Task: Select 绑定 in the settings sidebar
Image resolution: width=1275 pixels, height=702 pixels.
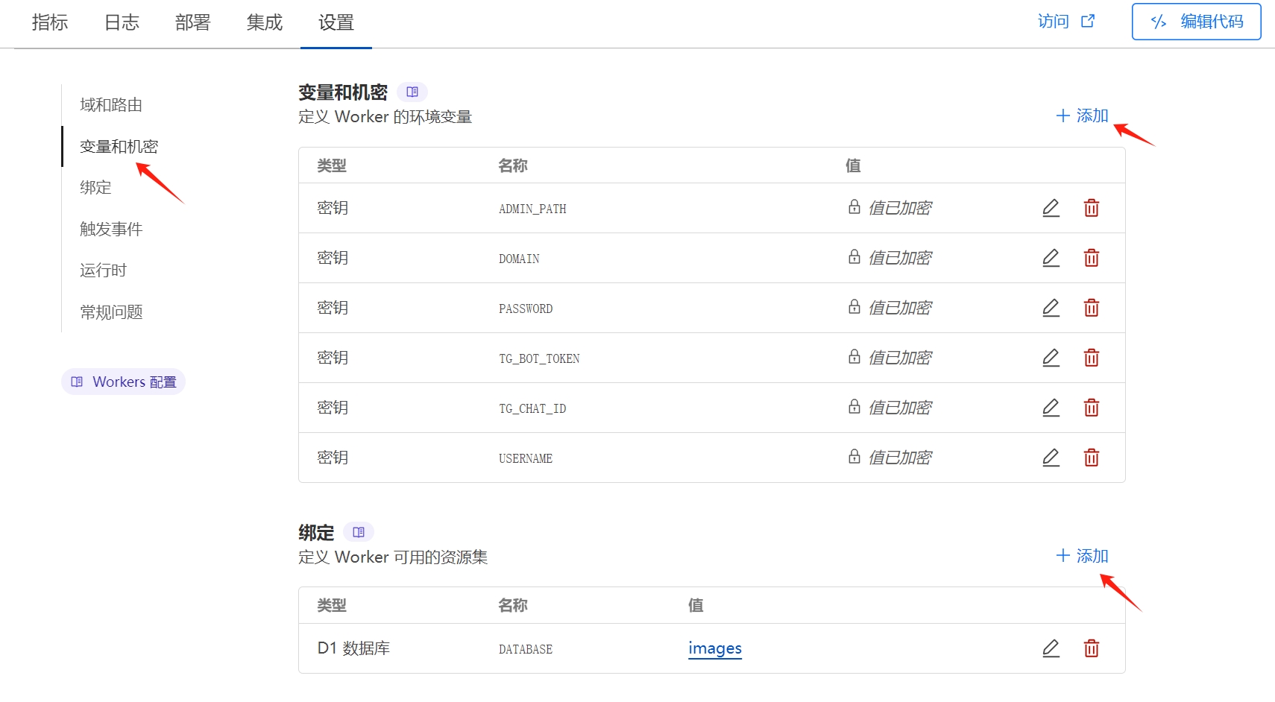Action: (x=95, y=188)
